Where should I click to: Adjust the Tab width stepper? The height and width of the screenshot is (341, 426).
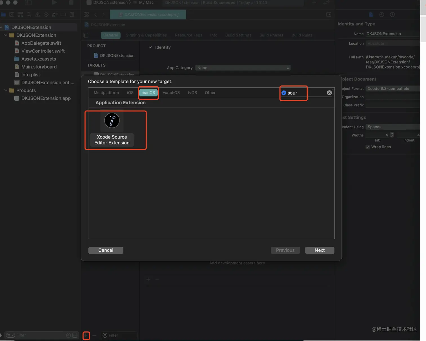click(x=392, y=135)
